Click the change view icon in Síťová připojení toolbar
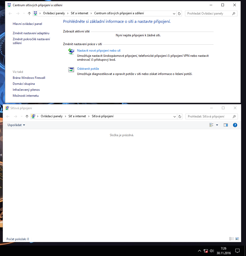 pyautogui.click(x=211, y=125)
